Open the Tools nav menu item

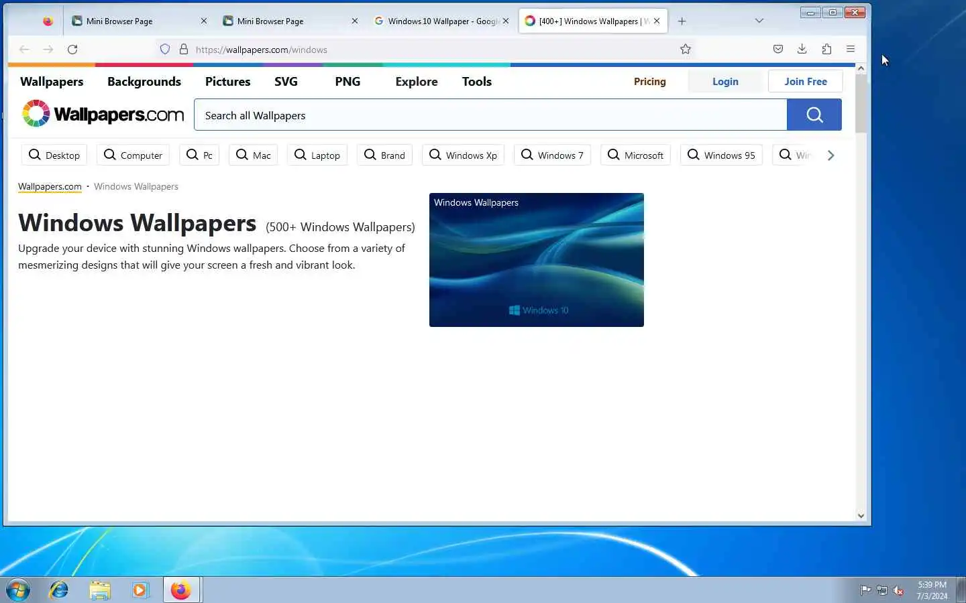tap(477, 81)
